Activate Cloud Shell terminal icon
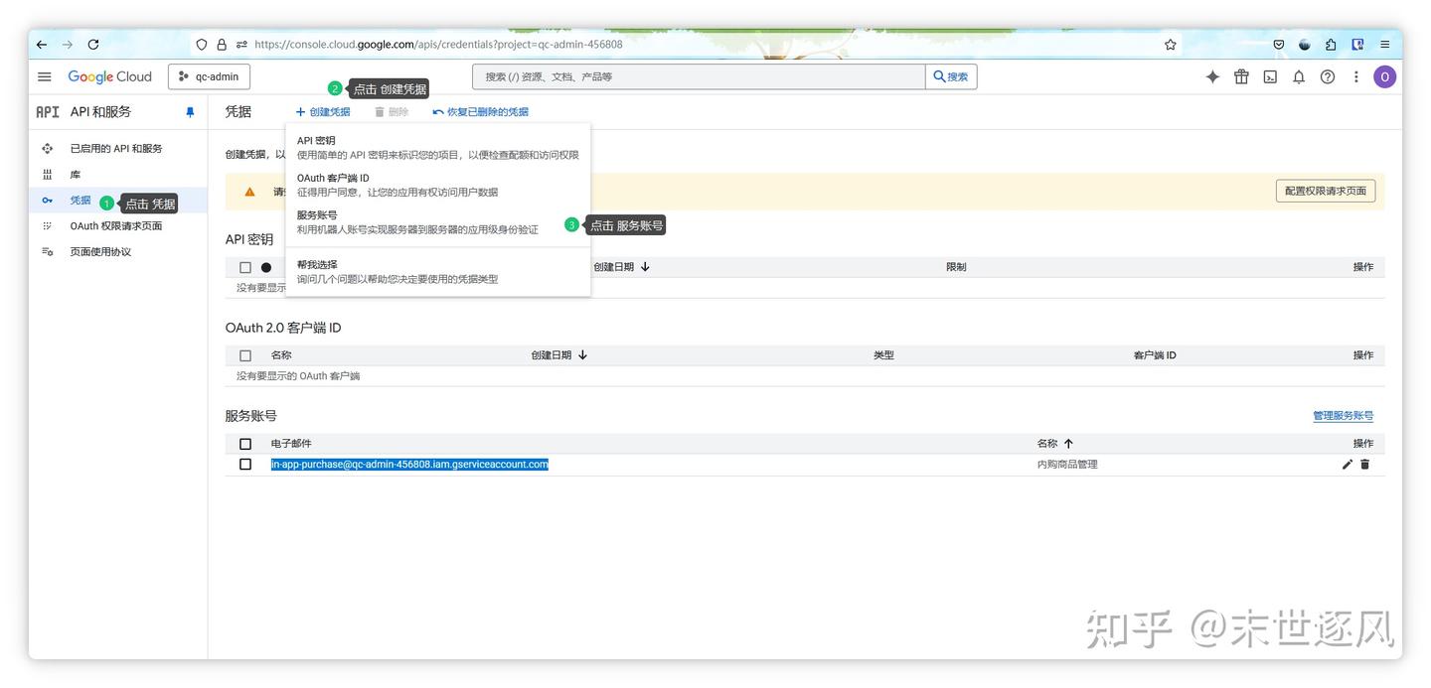The width and height of the screenshot is (1431, 688). tap(1269, 75)
